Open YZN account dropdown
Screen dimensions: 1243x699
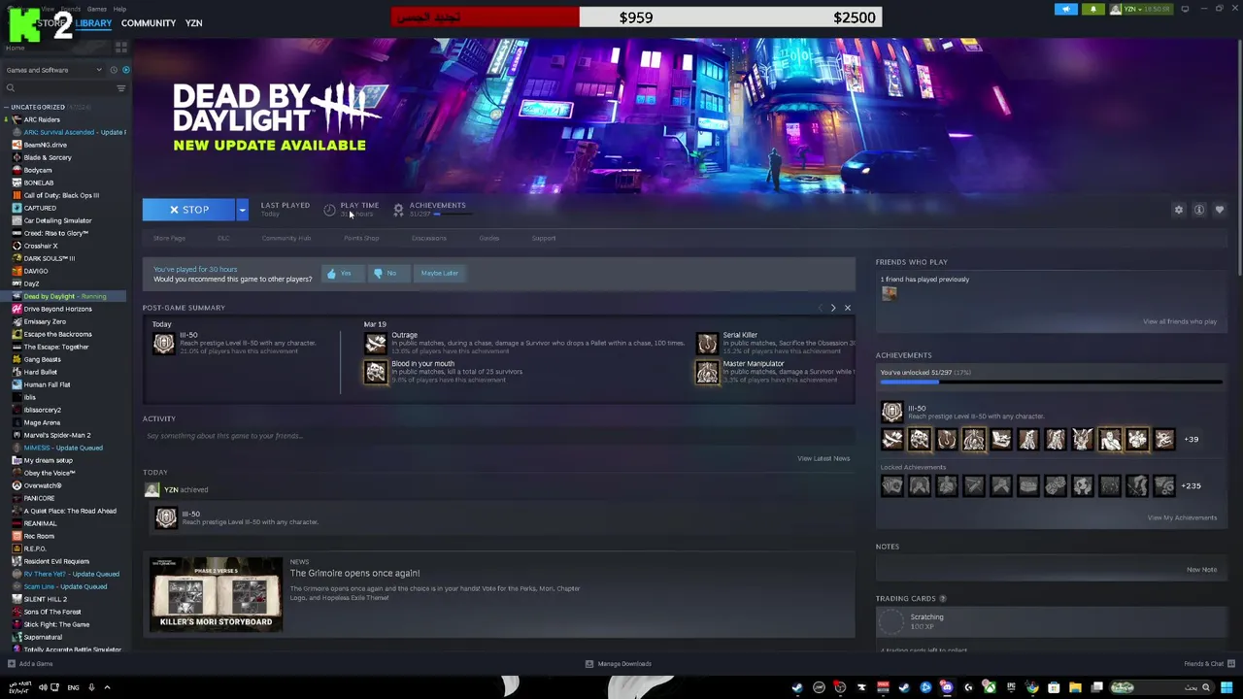tap(1143, 10)
